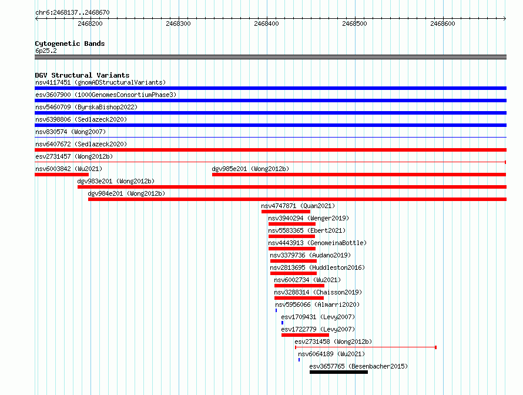Click the tiny blue nsv5956066 marker
Screen dimensions: 523x395
coord(276,310)
